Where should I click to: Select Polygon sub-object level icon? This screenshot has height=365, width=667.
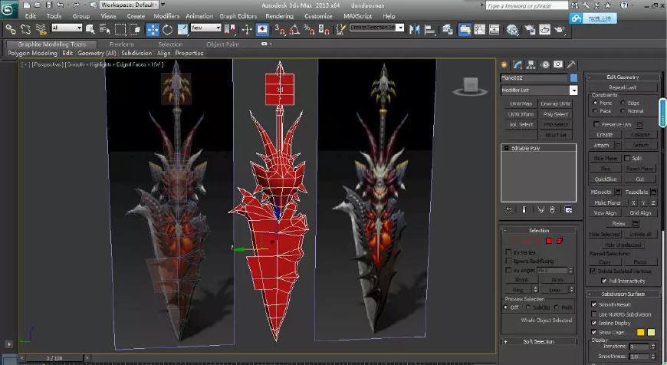coord(549,242)
